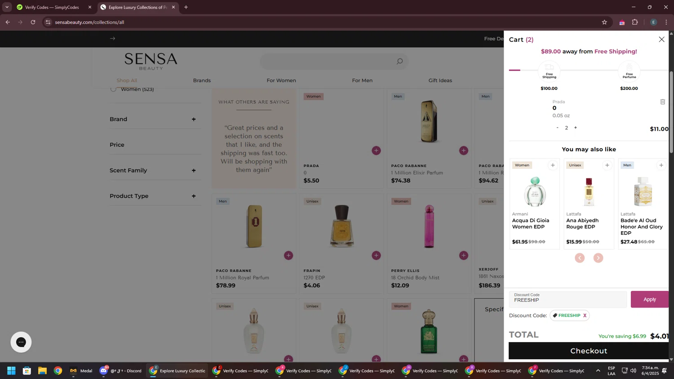Add 1 Million Royal Parfum to cart
Viewport: 674px width, 379px height.
tap(288, 256)
